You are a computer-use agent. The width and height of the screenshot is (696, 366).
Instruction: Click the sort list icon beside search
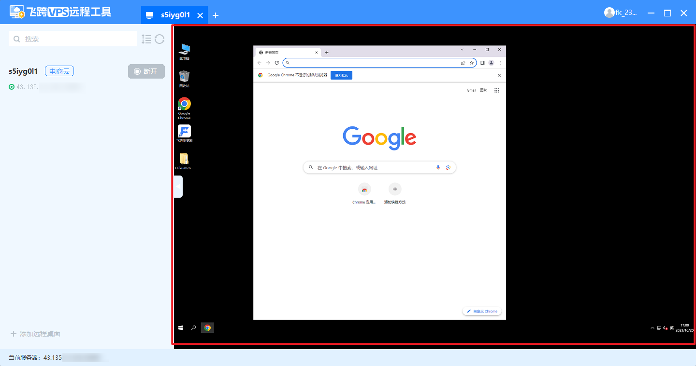tap(146, 39)
